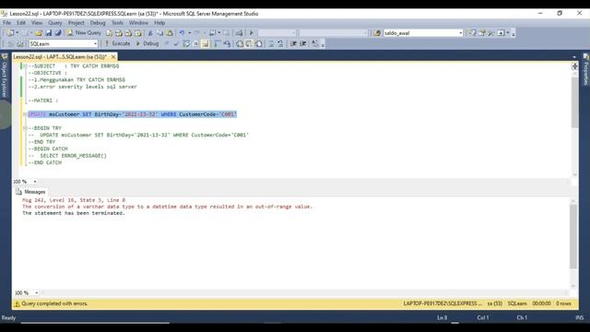The width and height of the screenshot is (590, 332).
Task: Click the 'Msg 242, Level 16' error line
Action: pos(74,200)
